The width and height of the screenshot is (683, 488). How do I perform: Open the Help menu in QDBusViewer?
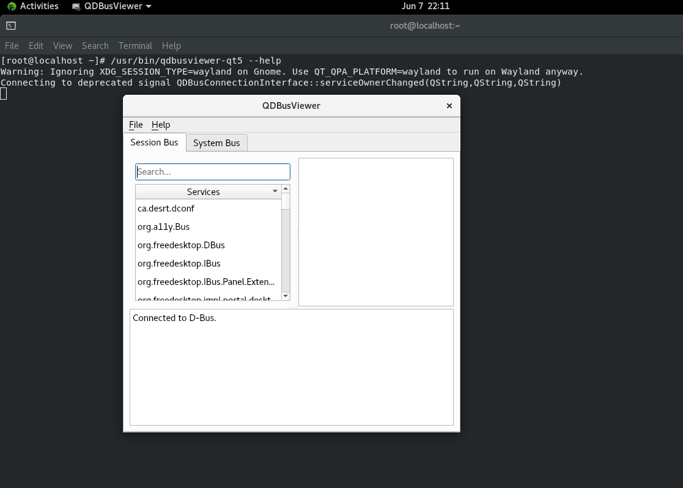[x=161, y=125]
